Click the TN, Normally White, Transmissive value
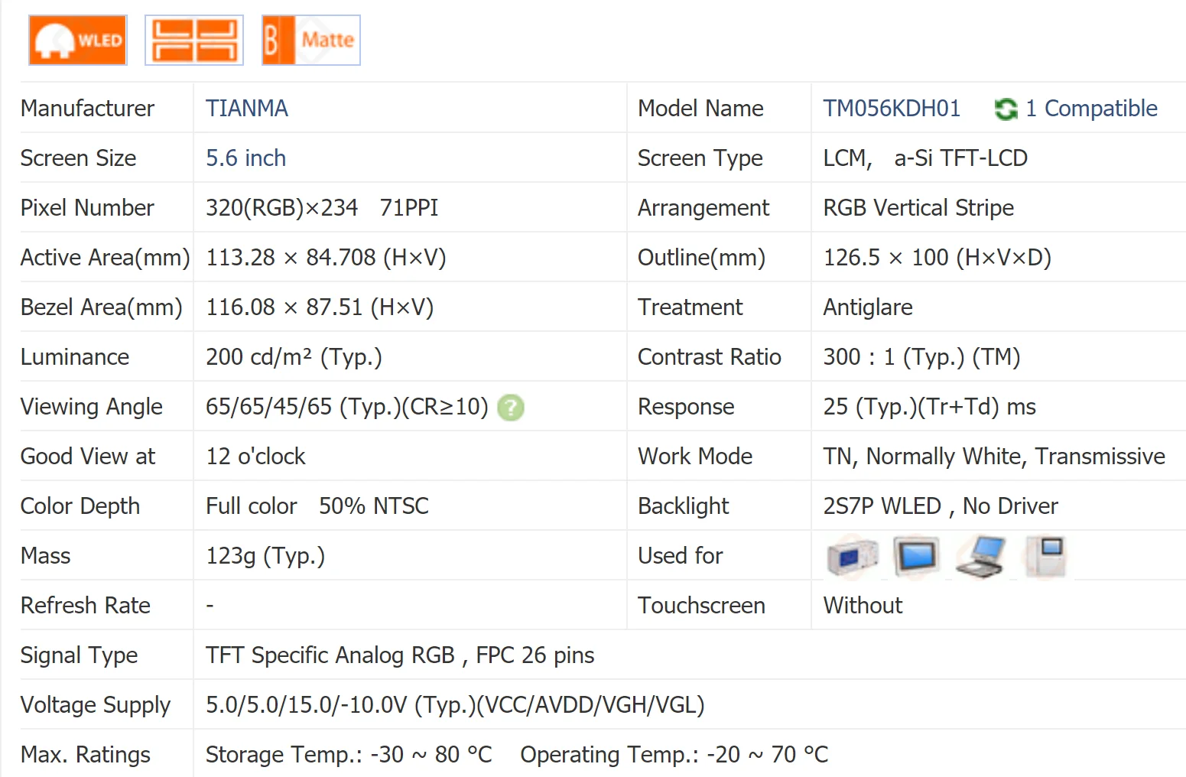1186x777 pixels. tap(994, 457)
